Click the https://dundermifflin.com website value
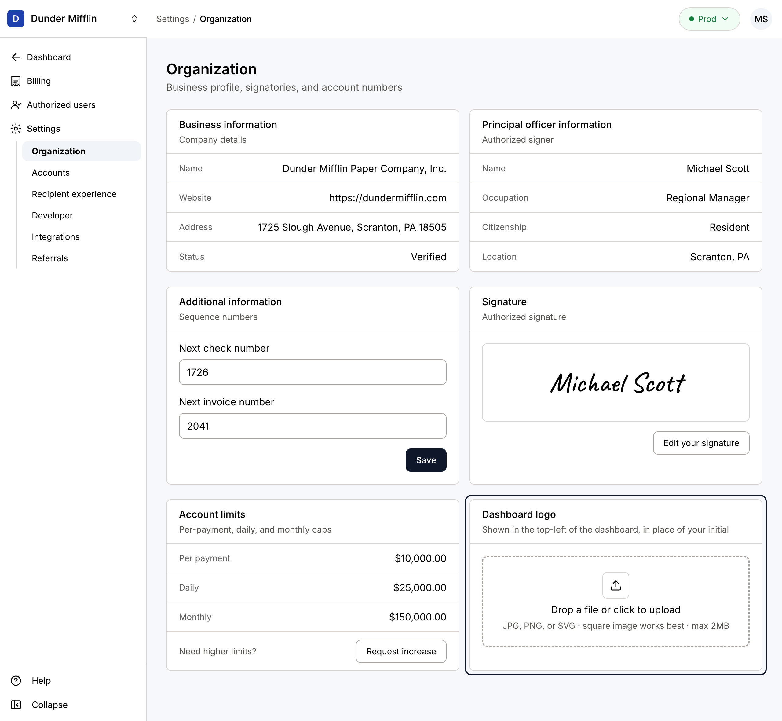Image resolution: width=782 pixels, height=721 pixels. [388, 198]
